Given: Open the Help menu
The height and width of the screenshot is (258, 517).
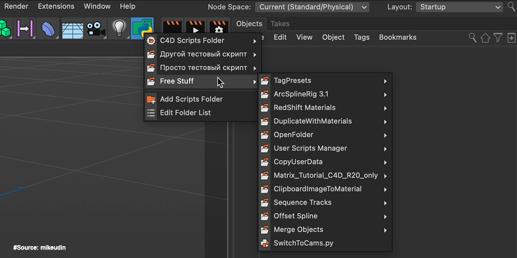Looking at the screenshot, I should click(x=128, y=6).
